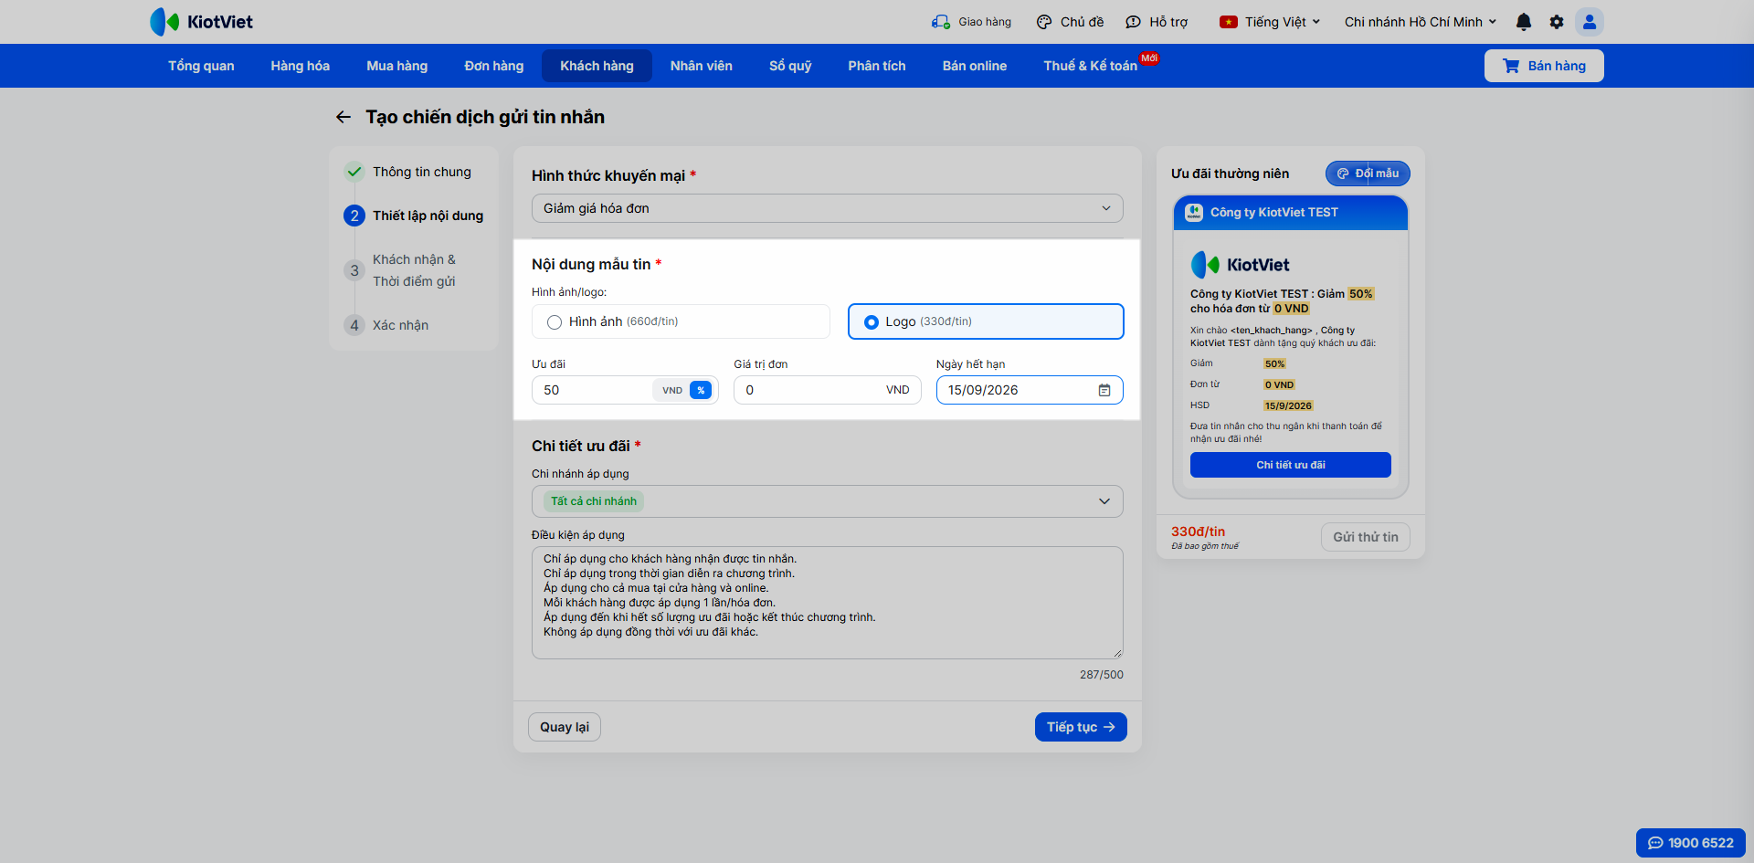Viewport: 1754px width, 863px height.
Task: Click the Hỗ trợ support chat icon
Action: 1134,22
